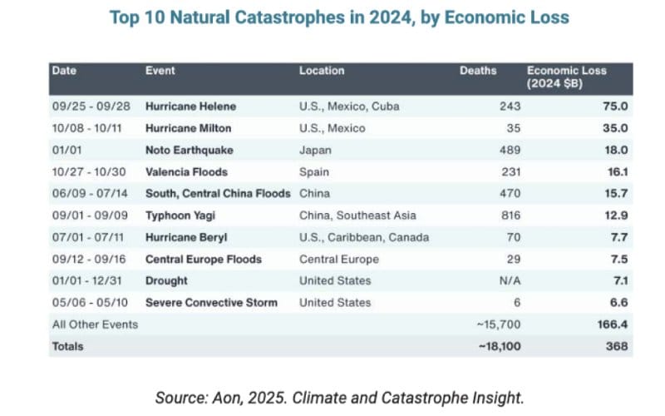665x416 pixels.
Task: Click the Typhoon Yagi event name
Action: coord(180,215)
